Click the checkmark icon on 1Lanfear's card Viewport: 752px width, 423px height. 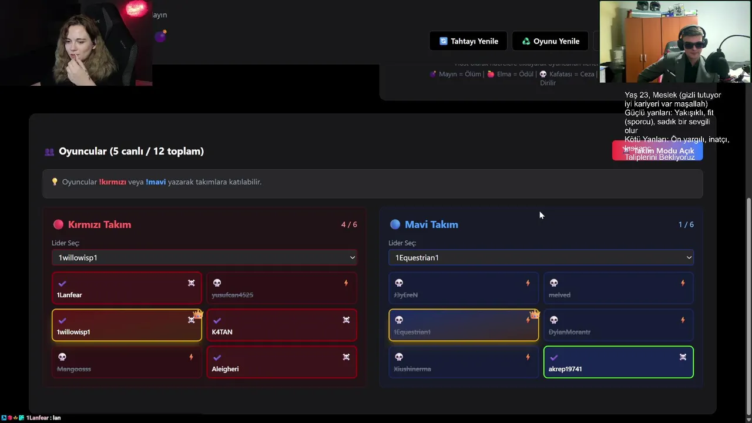pos(62,284)
